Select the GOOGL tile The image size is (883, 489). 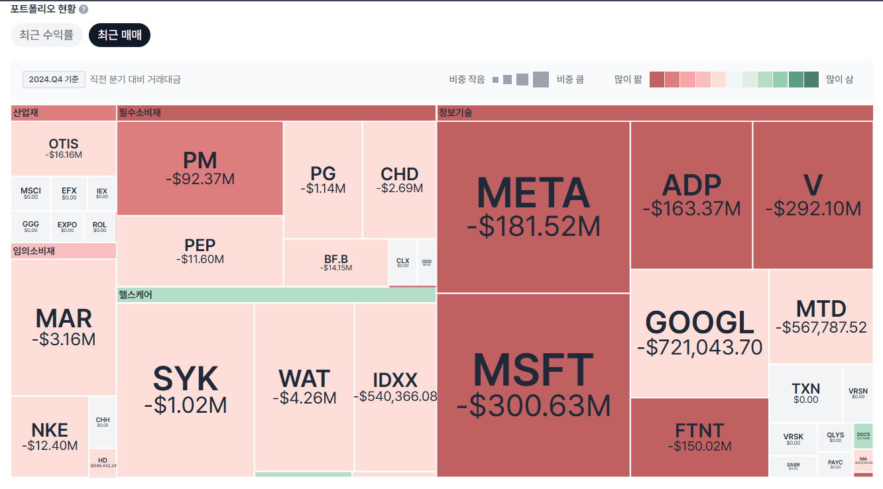699,333
